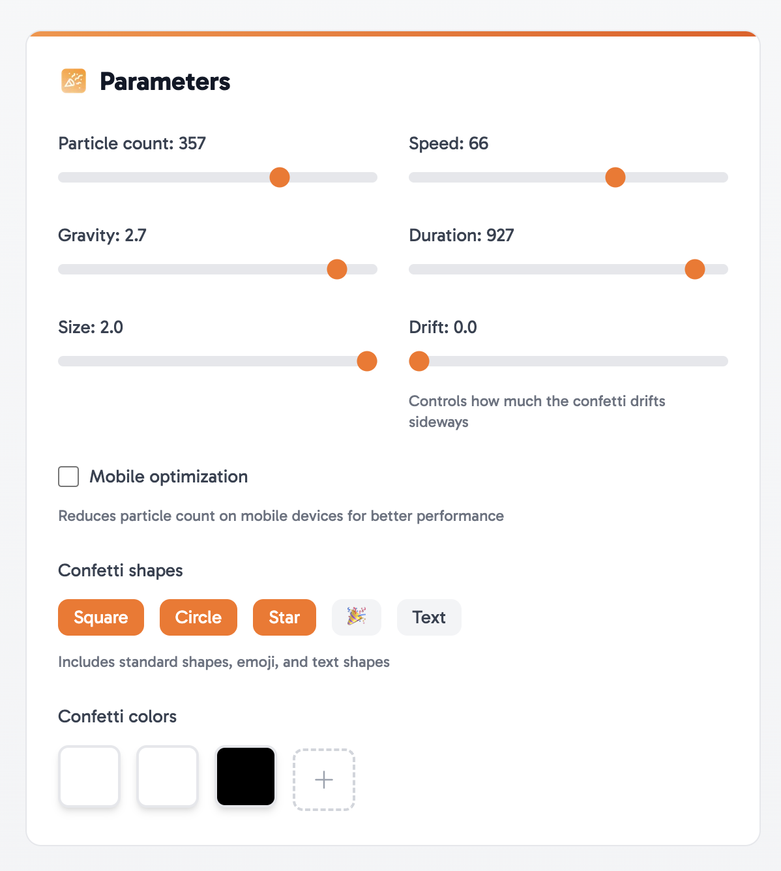Click the Confetti colors label
Viewport: 781px width, 871px height.
pyautogui.click(x=117, y=716)
